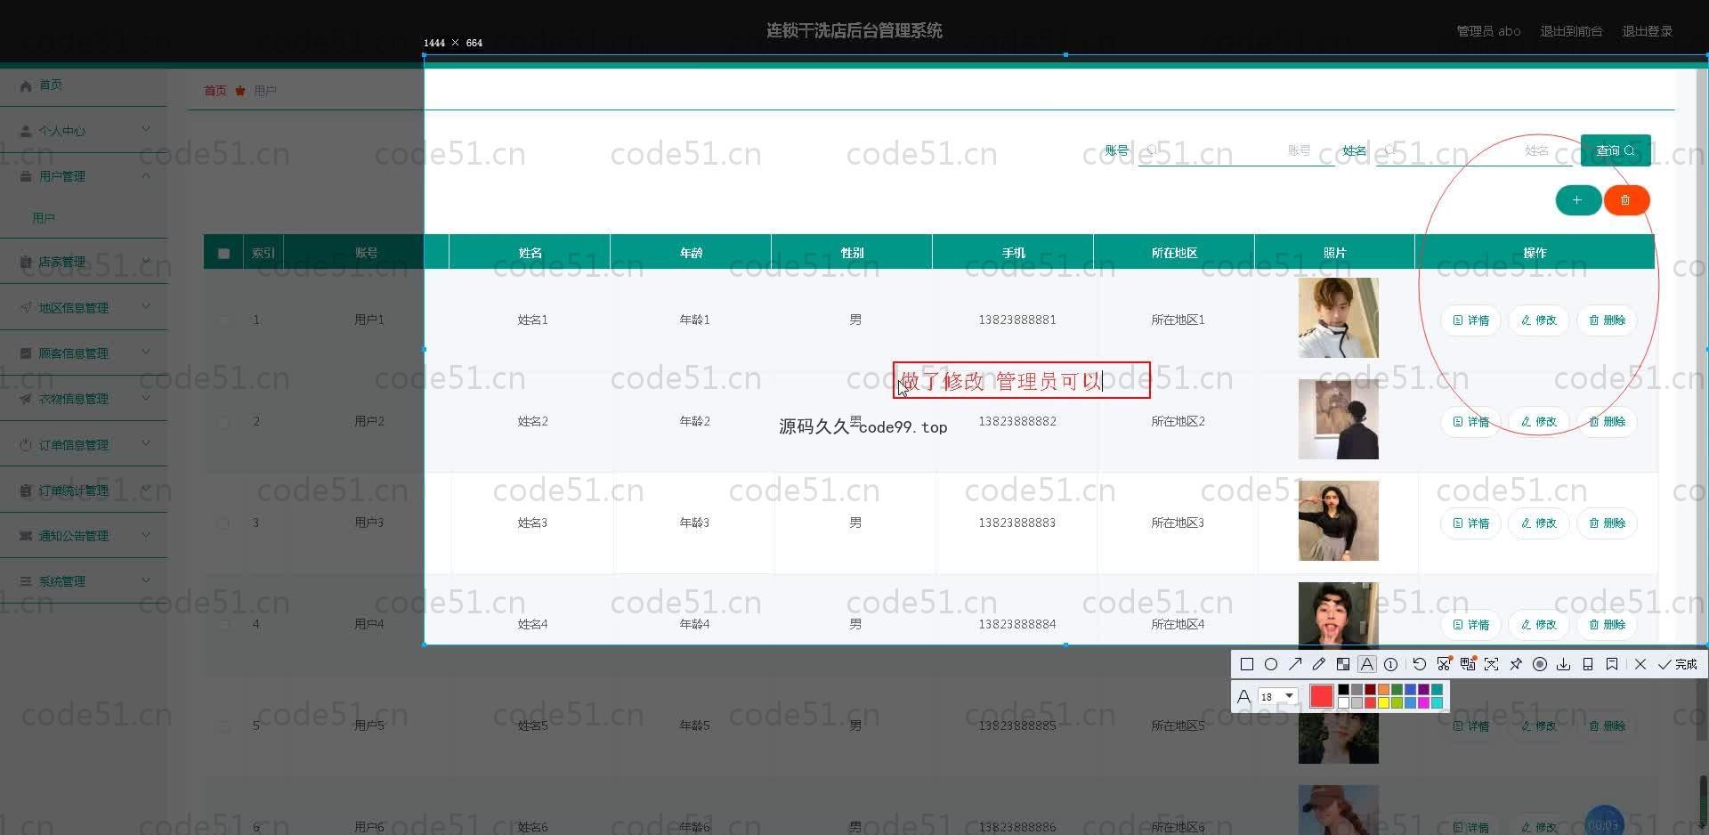Click the orange trash batch-delete button

coord(1626,200)
